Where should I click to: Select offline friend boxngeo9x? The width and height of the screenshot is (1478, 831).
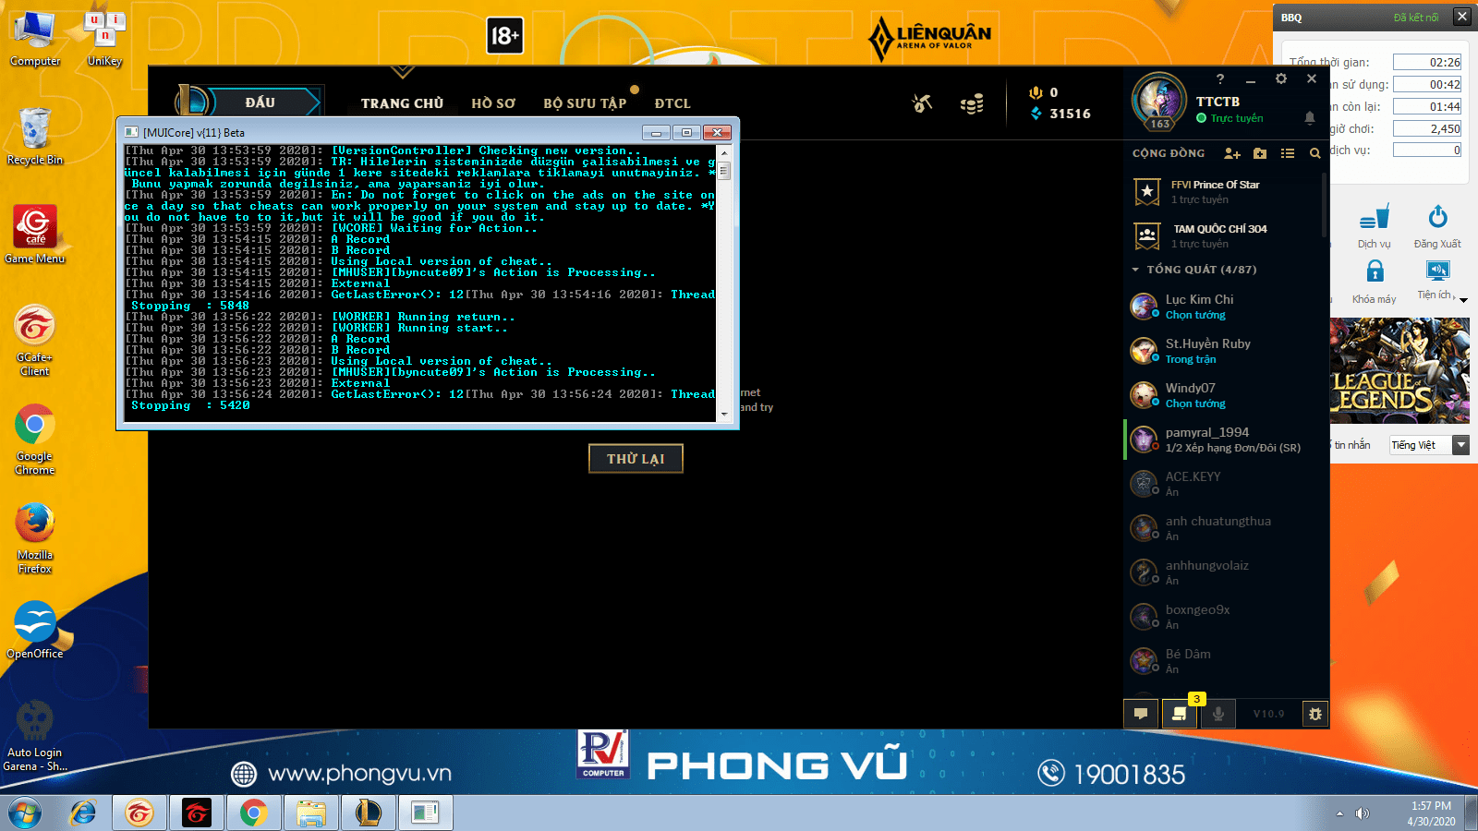(x=1224, y=617)
